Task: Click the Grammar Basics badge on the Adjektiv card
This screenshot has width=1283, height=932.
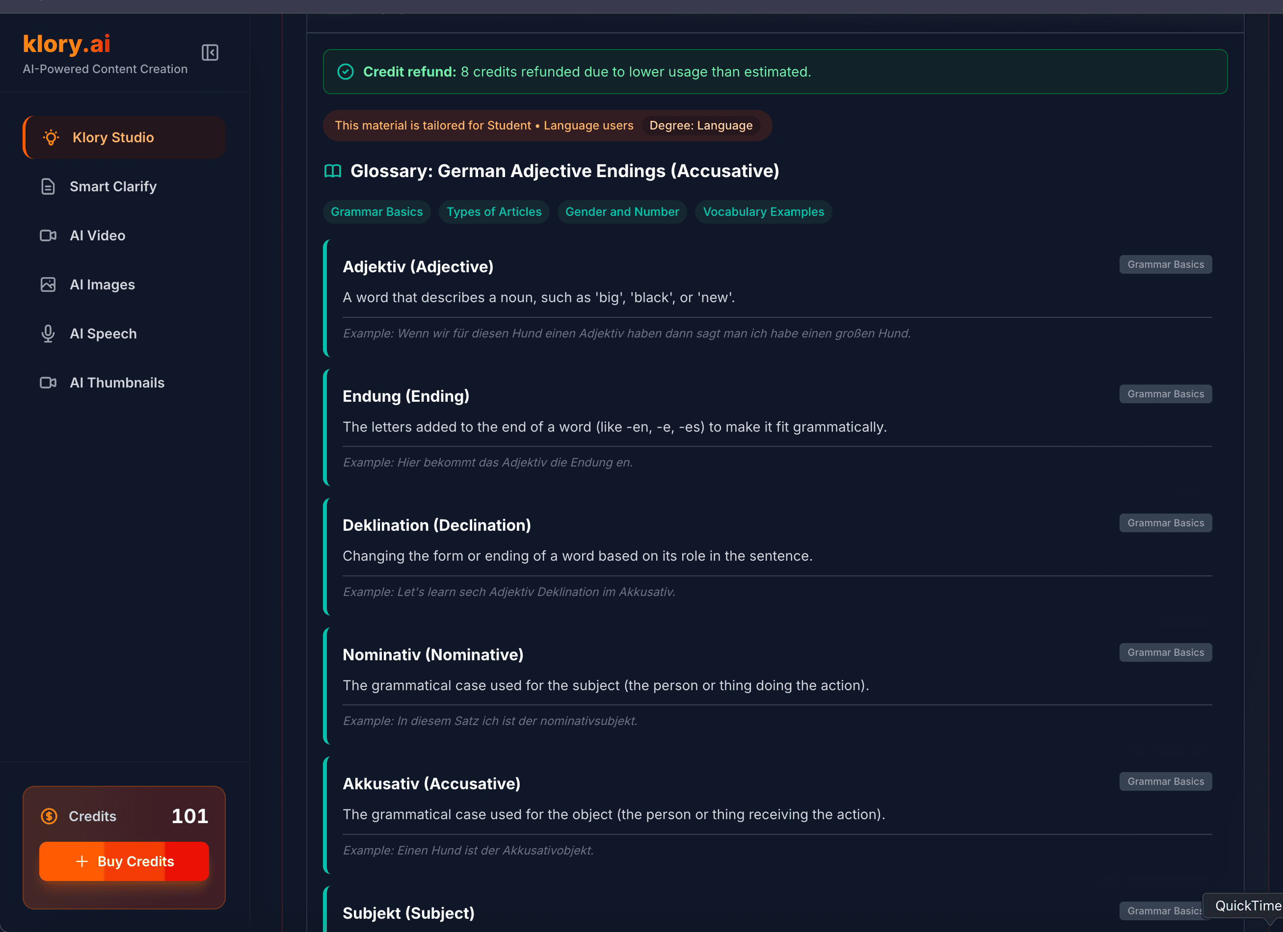Action: click(1165, 264)
